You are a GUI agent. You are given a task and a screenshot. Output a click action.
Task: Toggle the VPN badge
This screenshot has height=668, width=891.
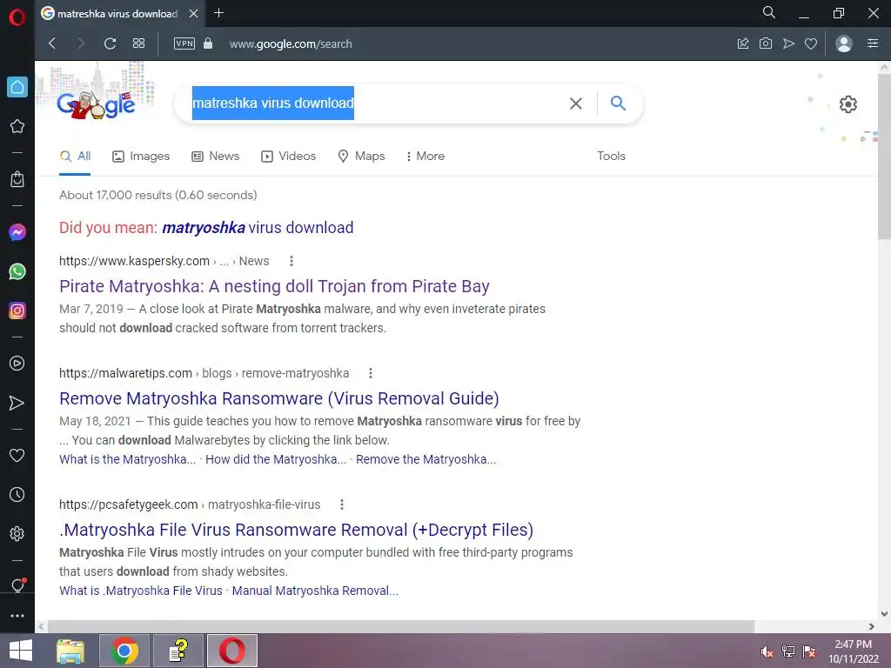coord(184,43)
